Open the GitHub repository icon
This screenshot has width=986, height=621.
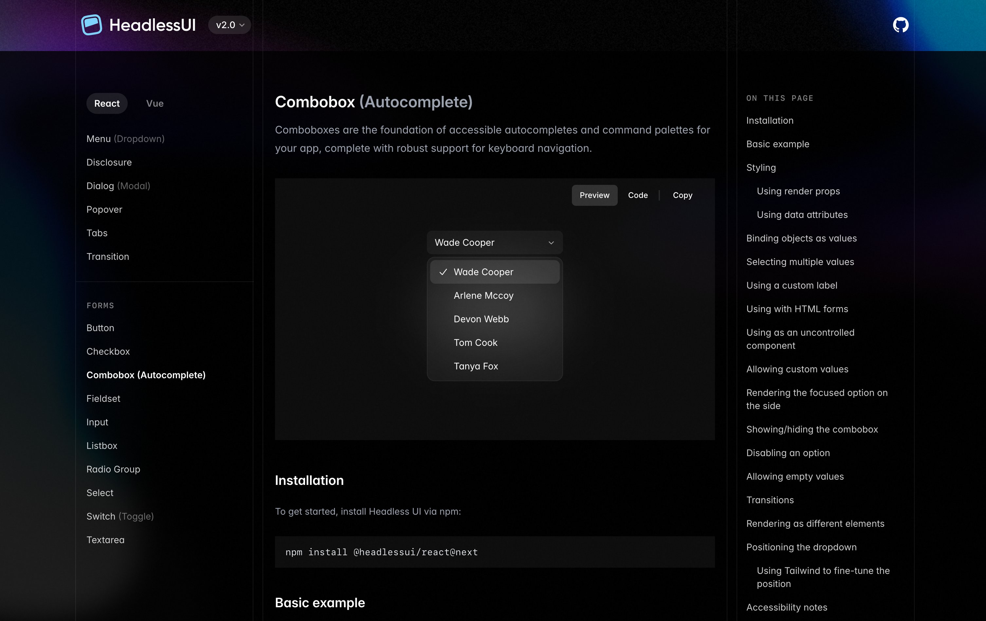click(901, 25)
